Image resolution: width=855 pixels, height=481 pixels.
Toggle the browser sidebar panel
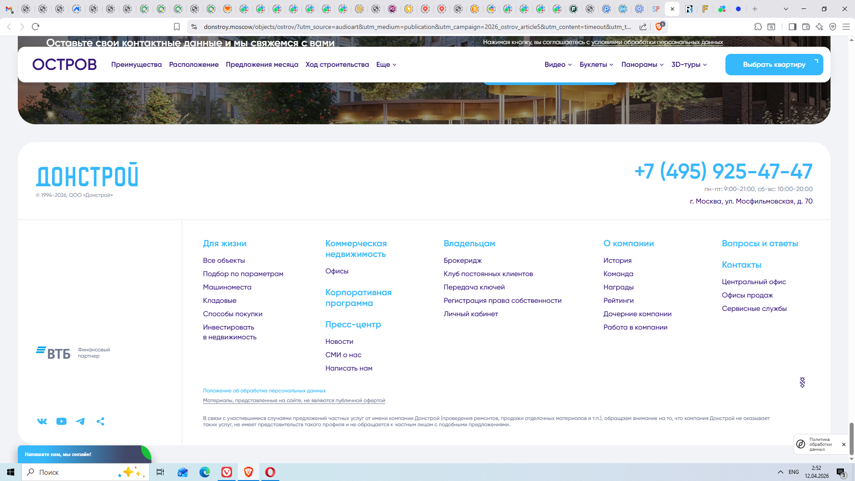[792, 27]
